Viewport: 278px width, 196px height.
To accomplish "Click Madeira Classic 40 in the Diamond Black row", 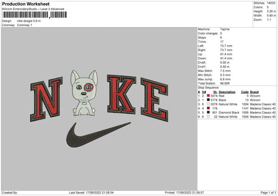I will 263,112.
